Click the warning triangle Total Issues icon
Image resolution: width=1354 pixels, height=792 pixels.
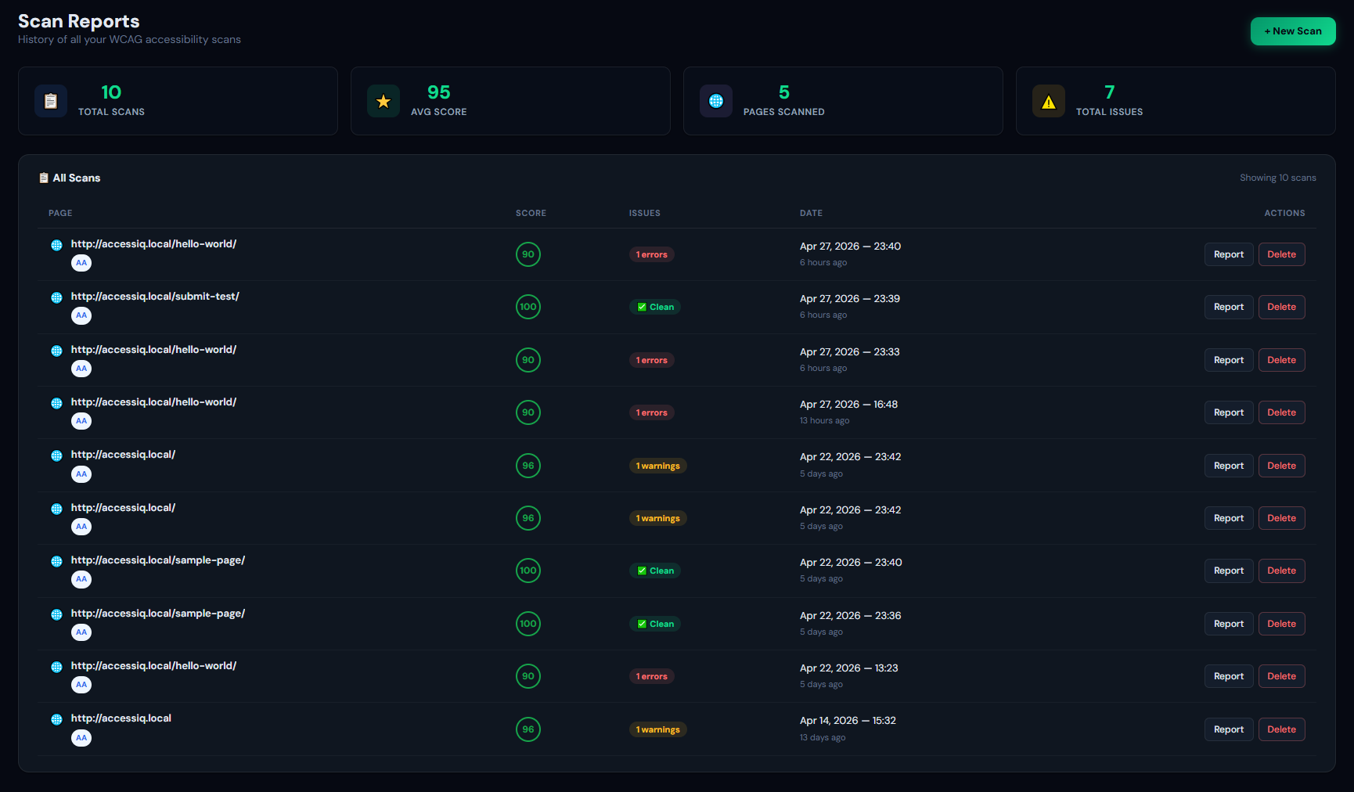tap(1049, 101)
